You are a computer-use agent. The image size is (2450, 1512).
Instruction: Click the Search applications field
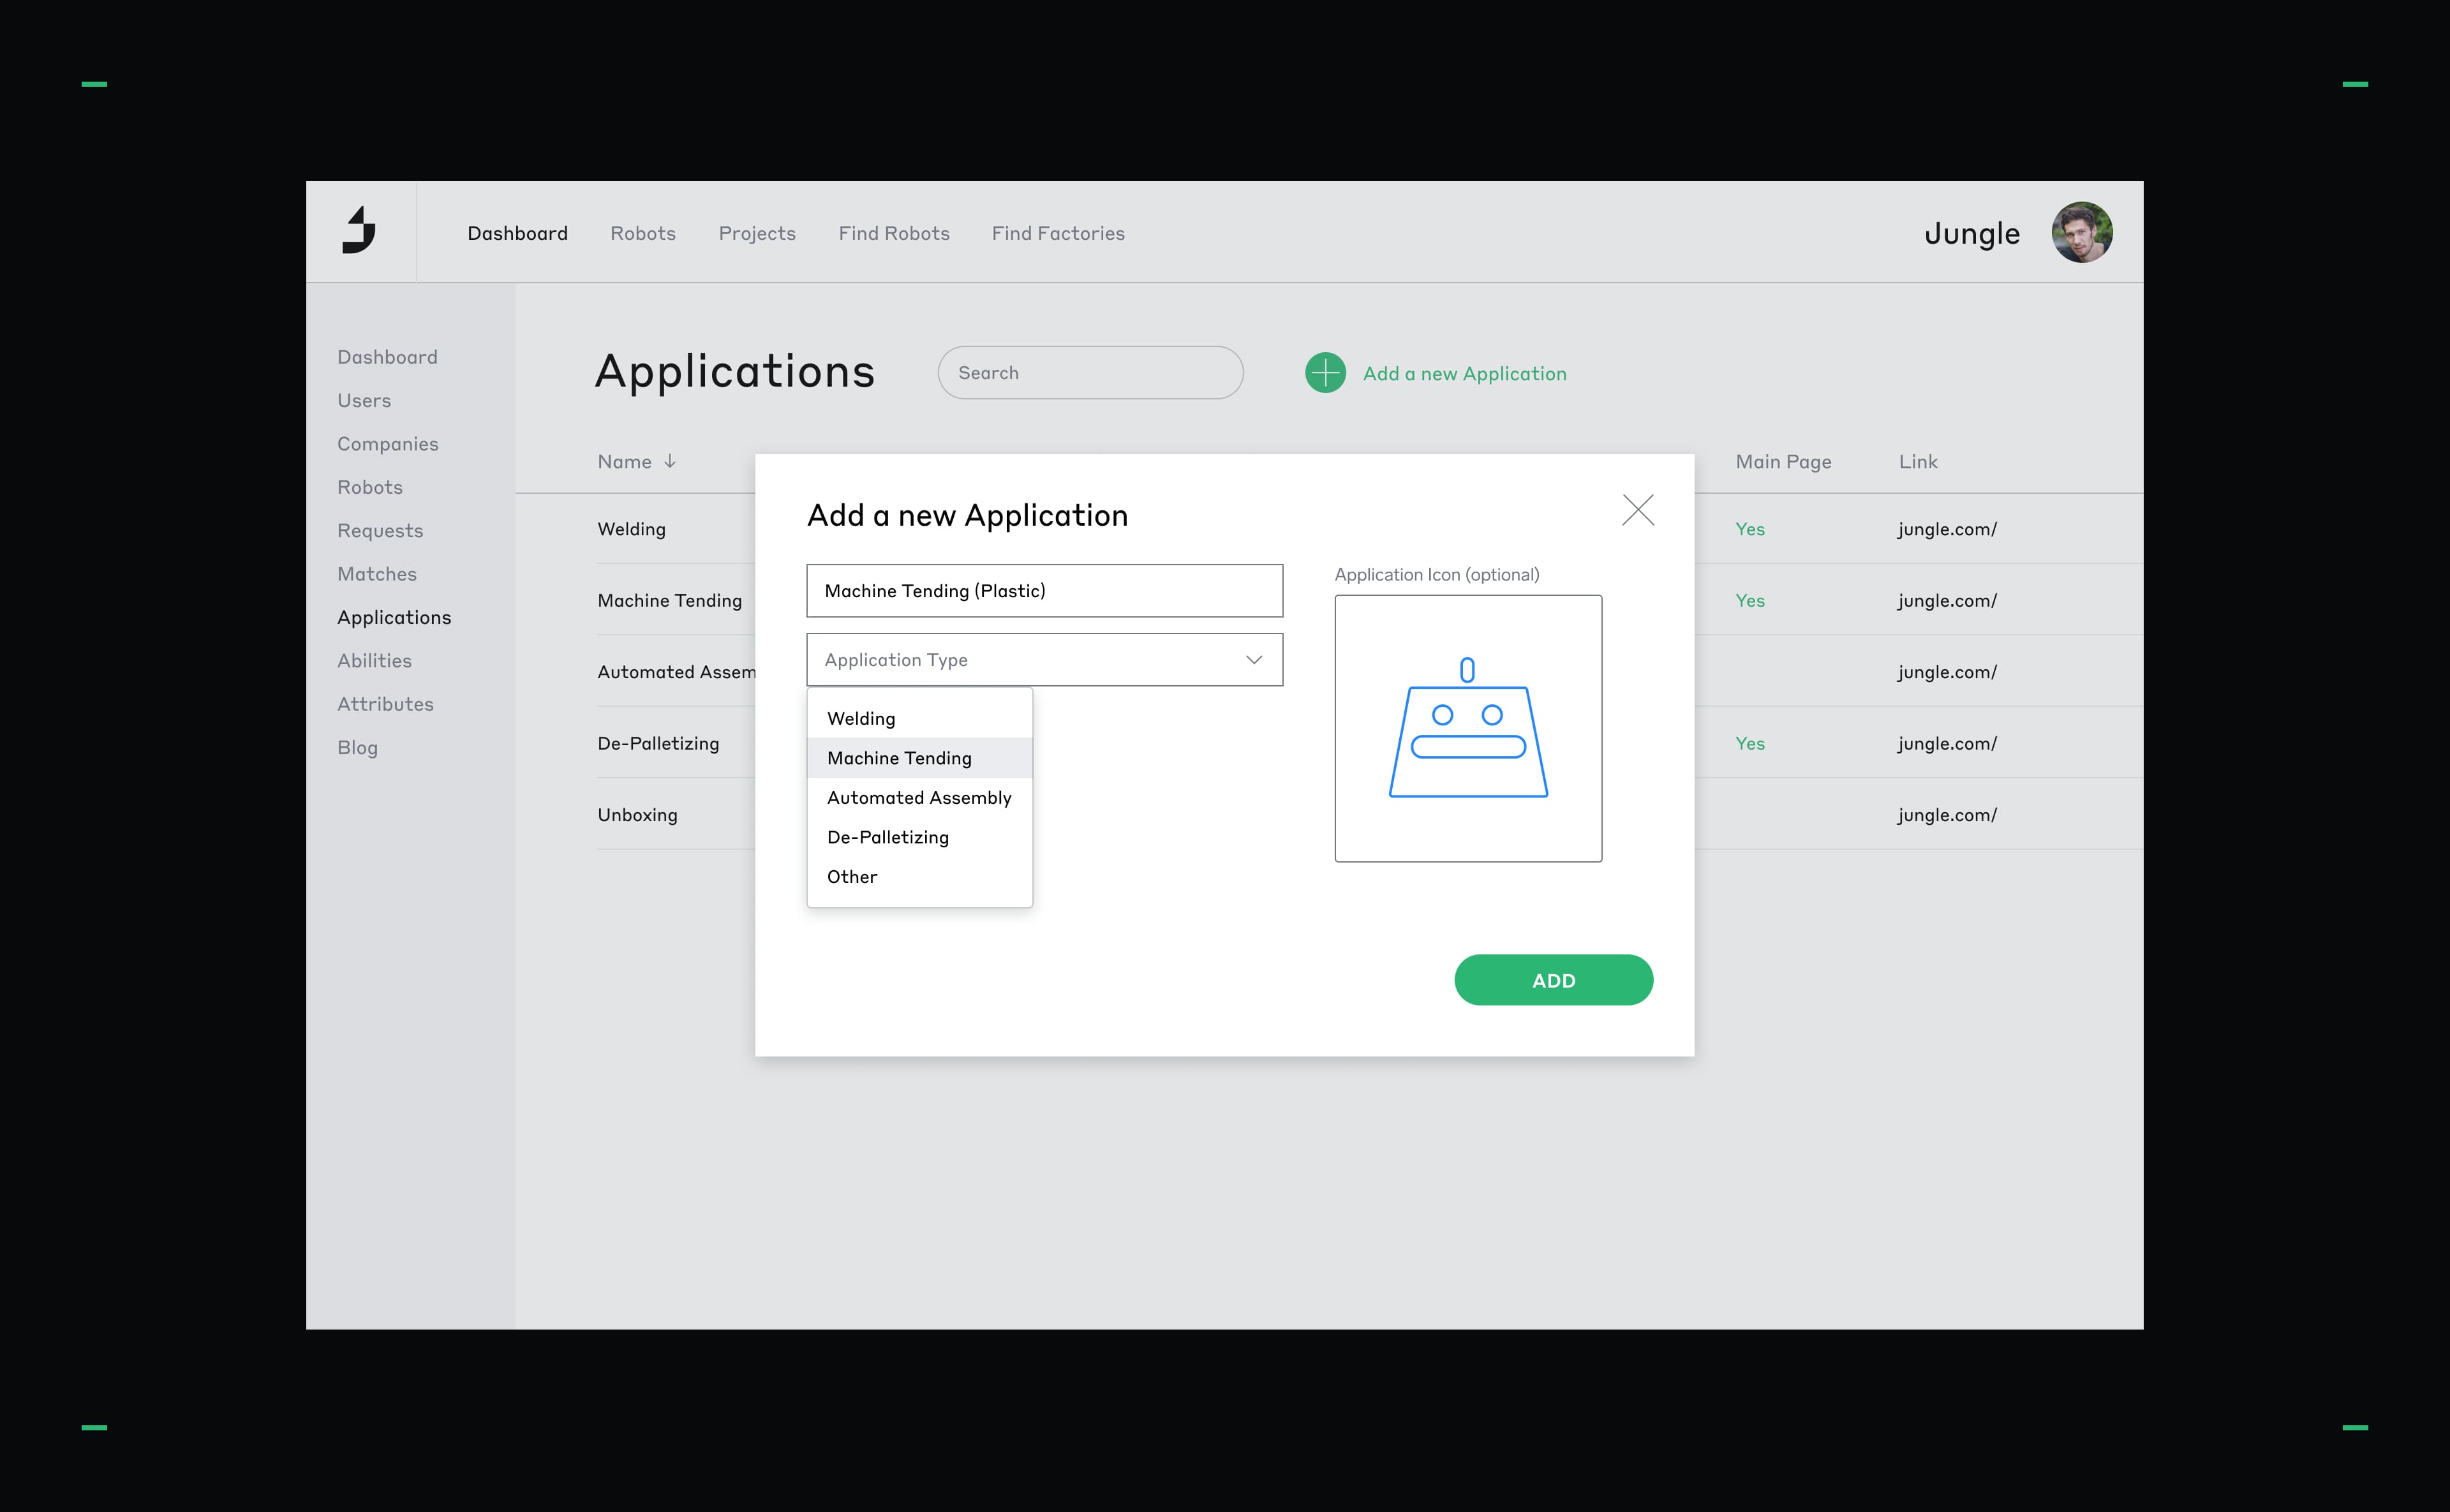click(x=1090, y=373)
